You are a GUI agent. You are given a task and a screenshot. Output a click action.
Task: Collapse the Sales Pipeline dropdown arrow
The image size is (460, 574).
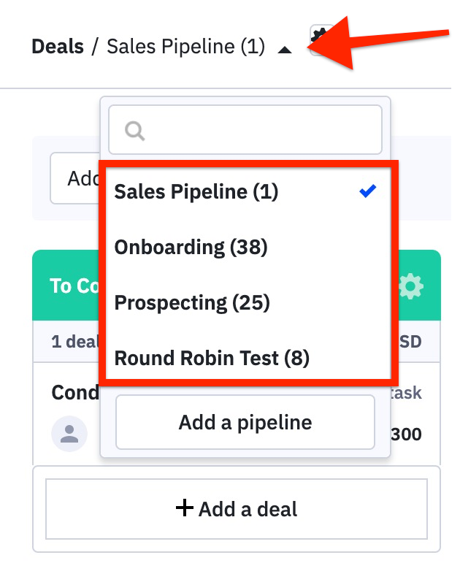pyautogui.click(x=284, y=50)
